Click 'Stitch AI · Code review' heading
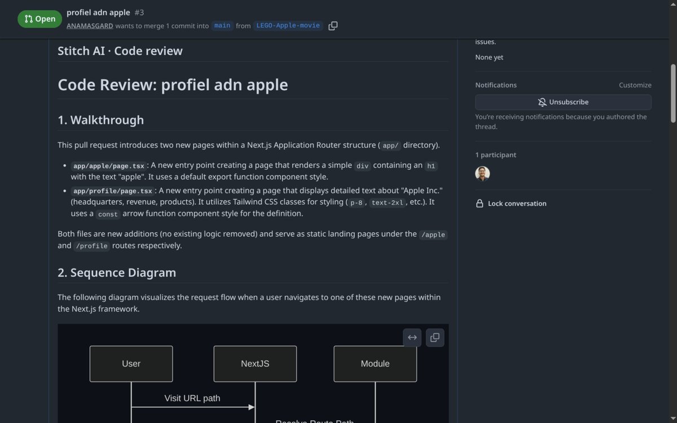Screen dimensions: 677x423 [120, 51]
